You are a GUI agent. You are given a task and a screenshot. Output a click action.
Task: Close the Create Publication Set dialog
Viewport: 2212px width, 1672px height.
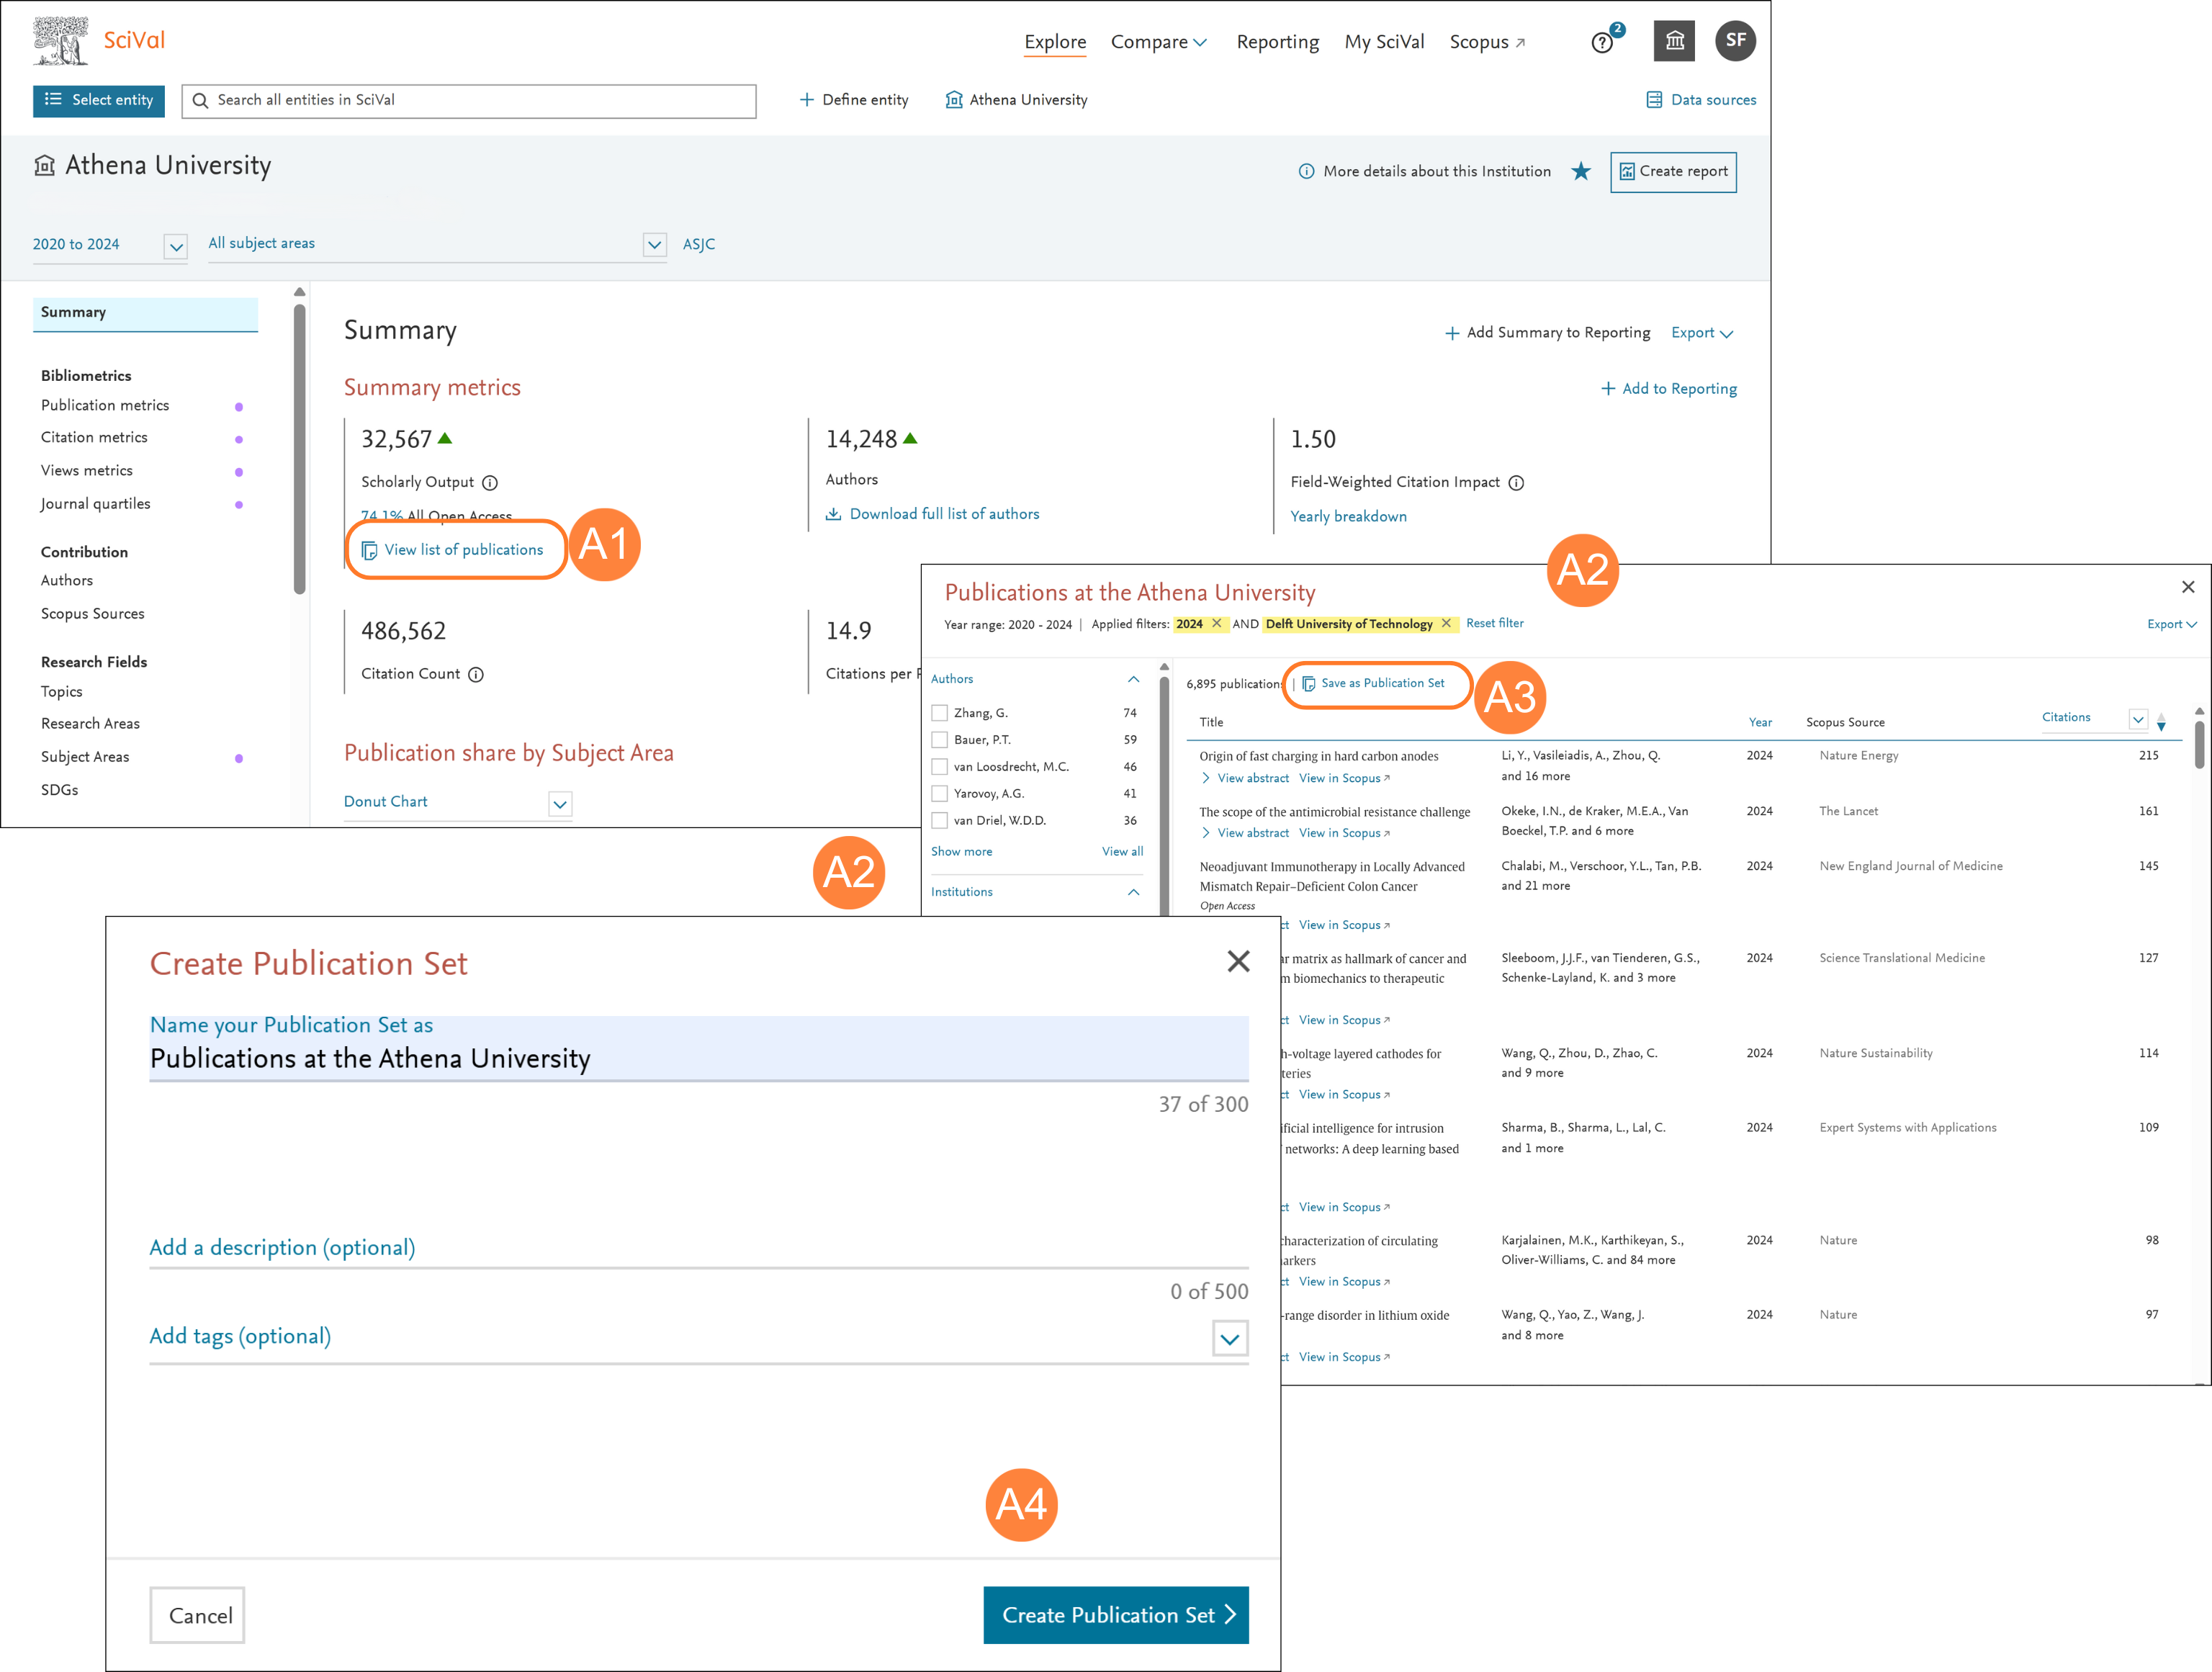point(1238,961)
